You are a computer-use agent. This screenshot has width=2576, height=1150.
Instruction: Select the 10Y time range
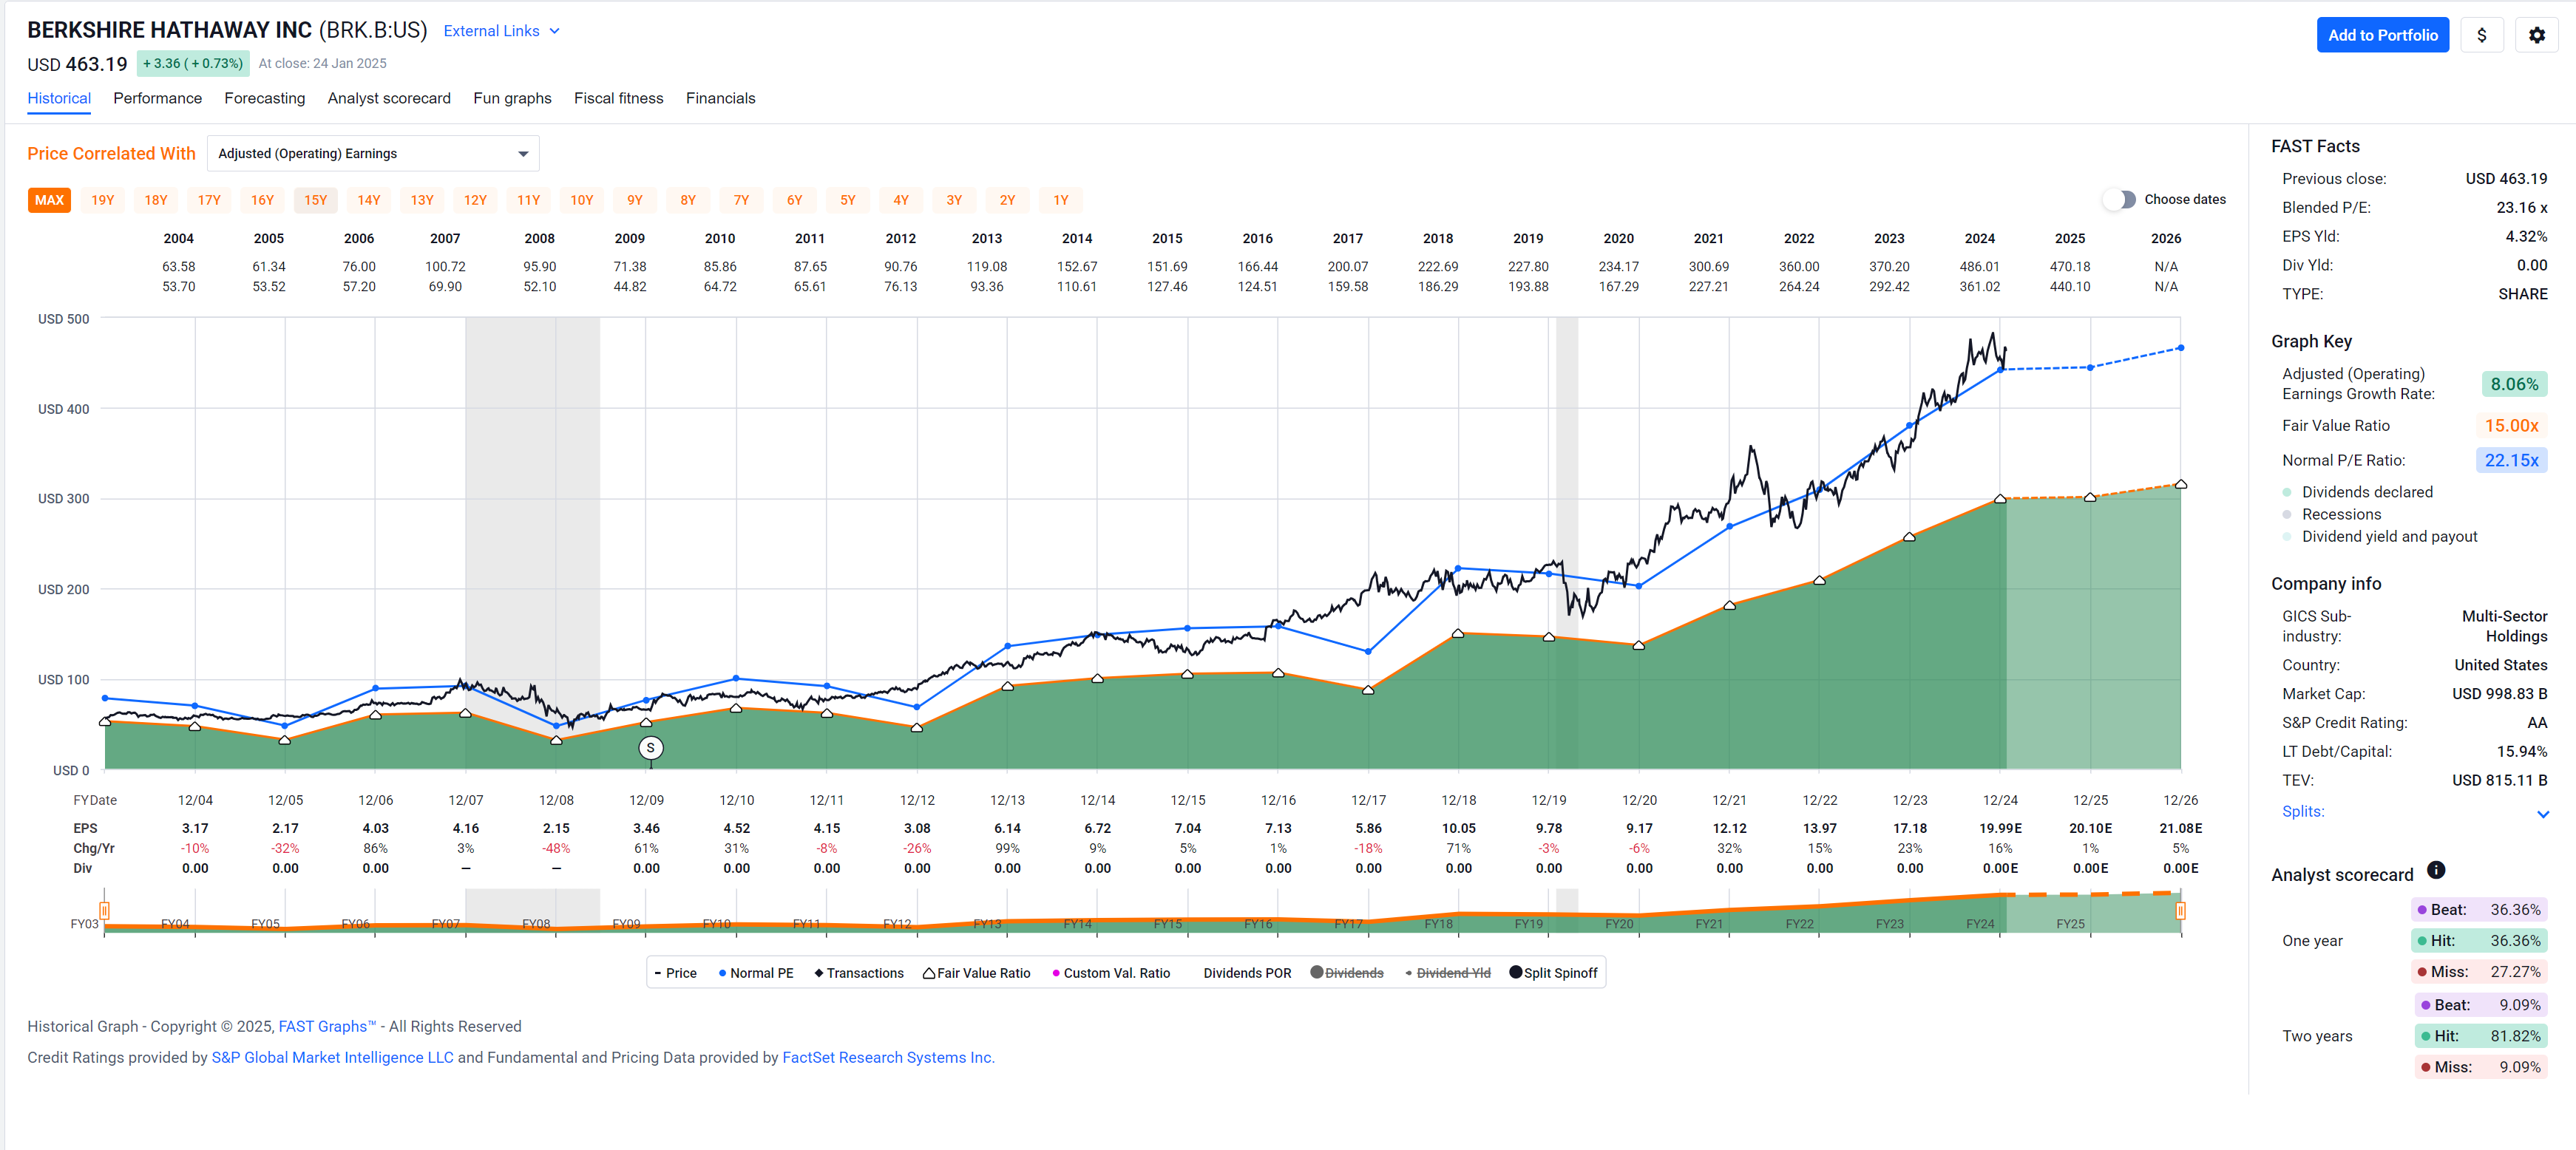coord(581,200)
